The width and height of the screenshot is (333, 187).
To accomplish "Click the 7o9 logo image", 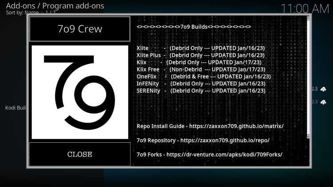I will point(80,92).
